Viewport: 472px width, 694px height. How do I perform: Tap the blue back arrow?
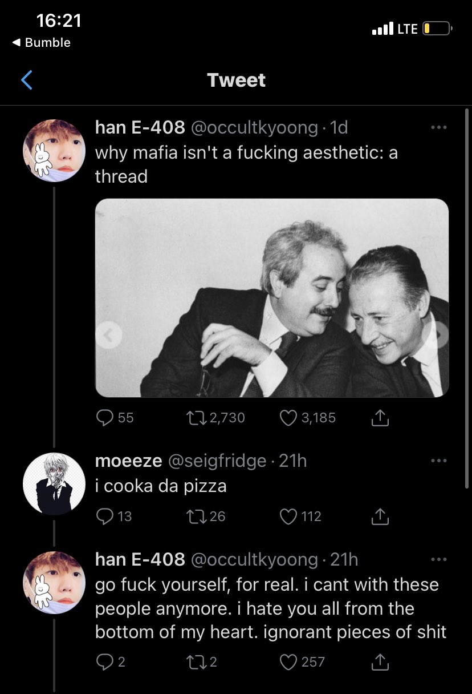click(26, 80)
